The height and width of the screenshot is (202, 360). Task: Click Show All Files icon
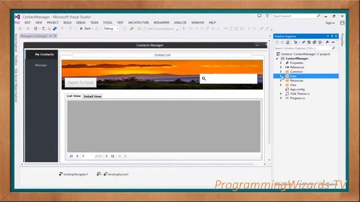(320, 42)
